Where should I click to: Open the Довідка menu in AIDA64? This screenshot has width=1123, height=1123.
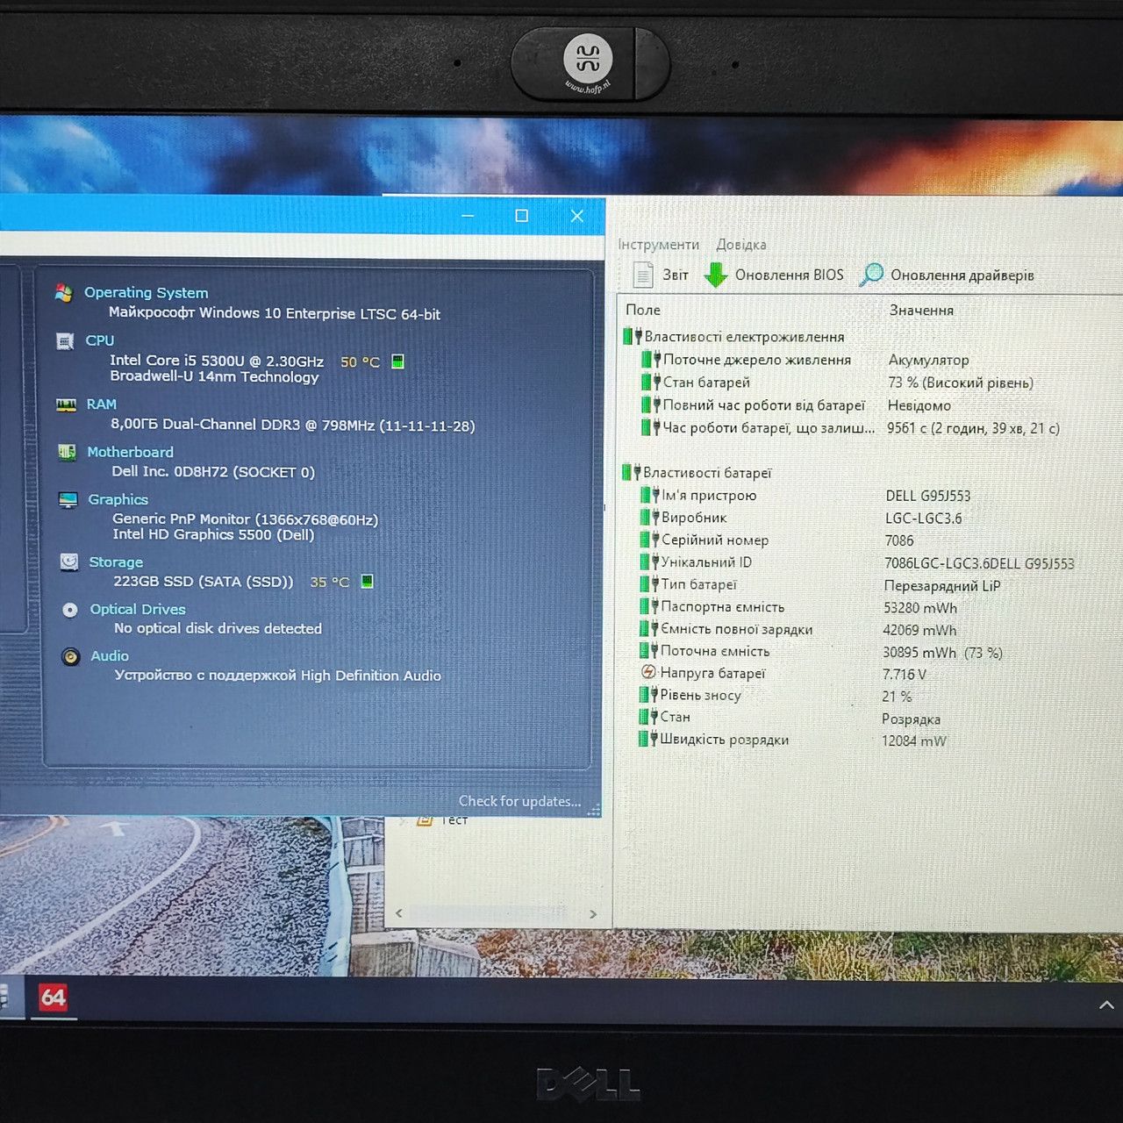point(741,245)
